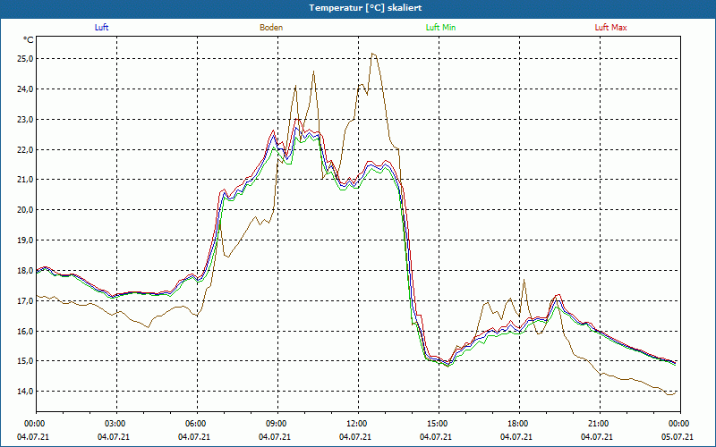716x447 pixels.
Task: Click the 21:00 time axis label
Action: tap(600, 424)
